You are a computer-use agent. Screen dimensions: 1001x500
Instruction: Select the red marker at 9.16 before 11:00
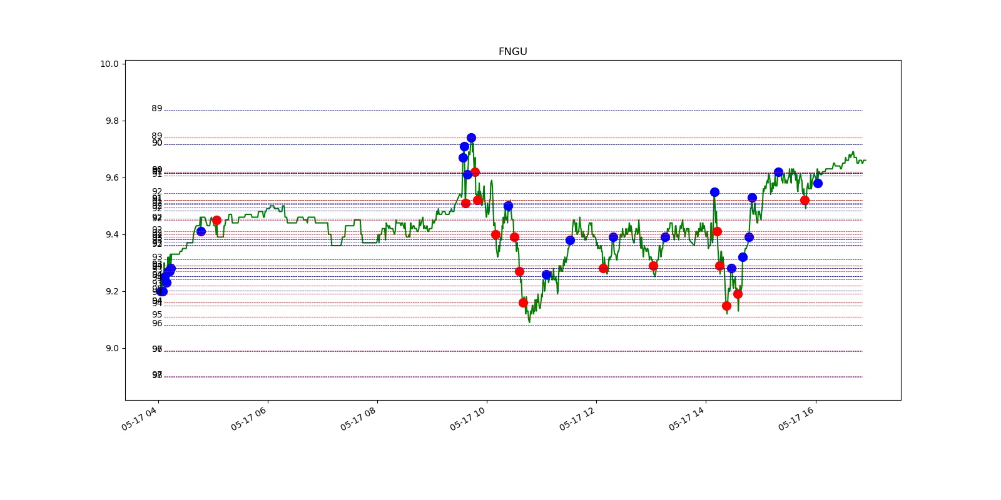pos(523,302)
